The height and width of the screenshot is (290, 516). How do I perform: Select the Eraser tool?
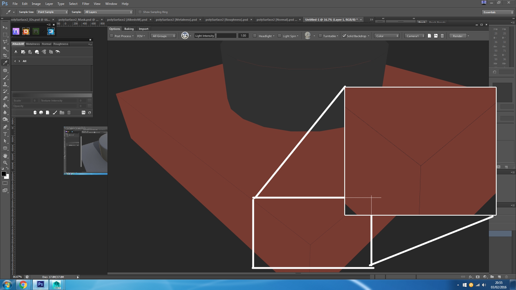pyautogui.click(x=5, y=98)
